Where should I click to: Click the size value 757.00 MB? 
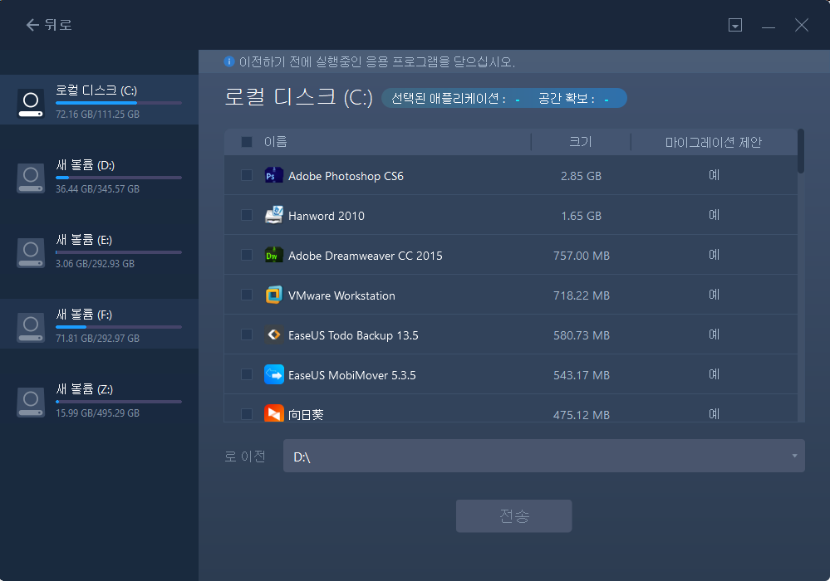[582, 256]
